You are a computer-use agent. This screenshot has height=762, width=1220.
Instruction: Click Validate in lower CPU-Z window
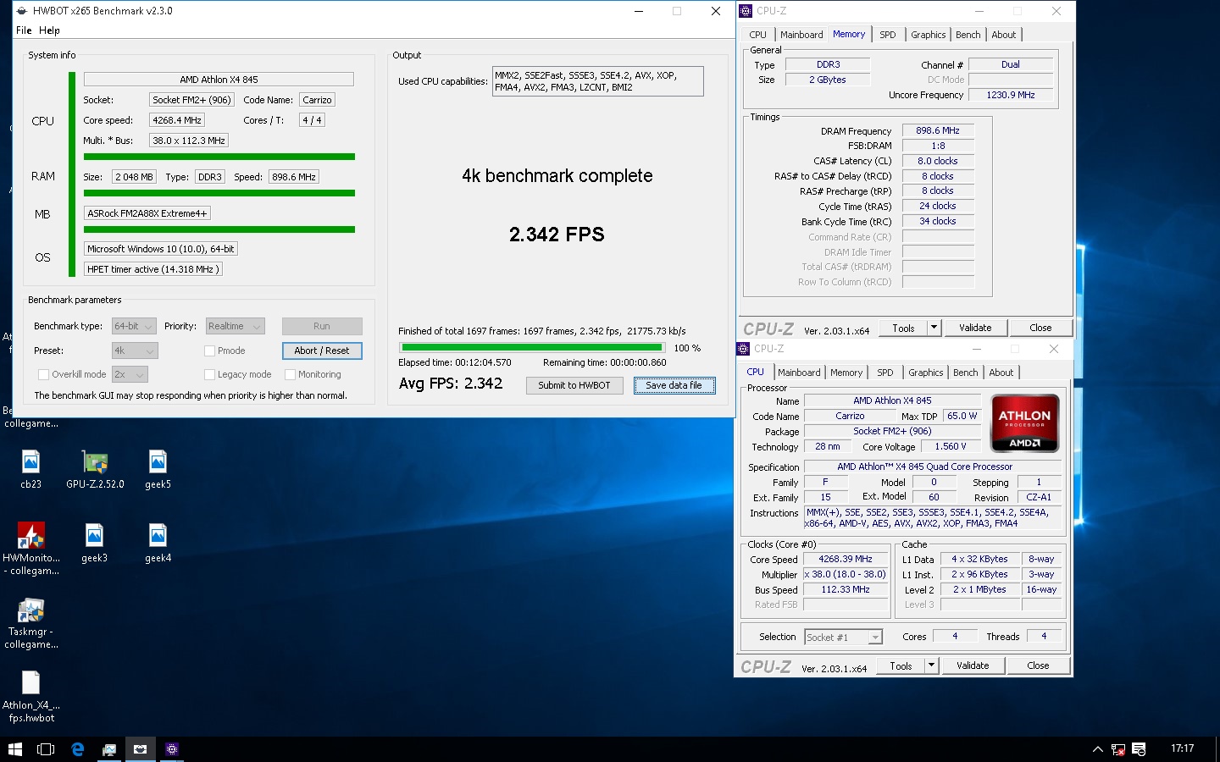click(x=973, y=665)
